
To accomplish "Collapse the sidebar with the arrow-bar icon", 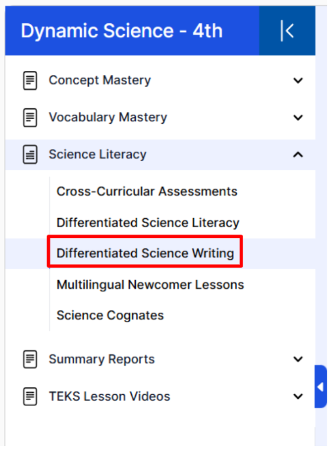I will (287, 30).
